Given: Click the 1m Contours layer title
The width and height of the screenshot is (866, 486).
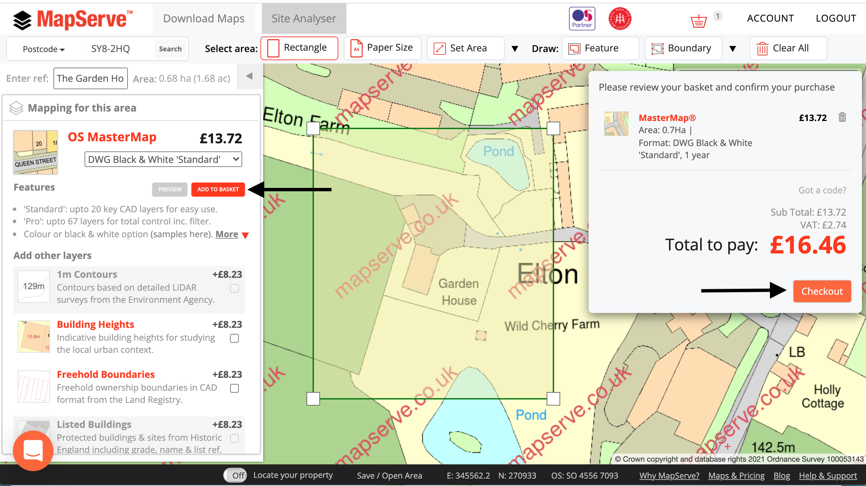Looking at the screenshot, I should [87, 274].
